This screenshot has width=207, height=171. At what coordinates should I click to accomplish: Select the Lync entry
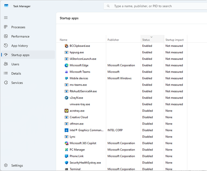73,137
